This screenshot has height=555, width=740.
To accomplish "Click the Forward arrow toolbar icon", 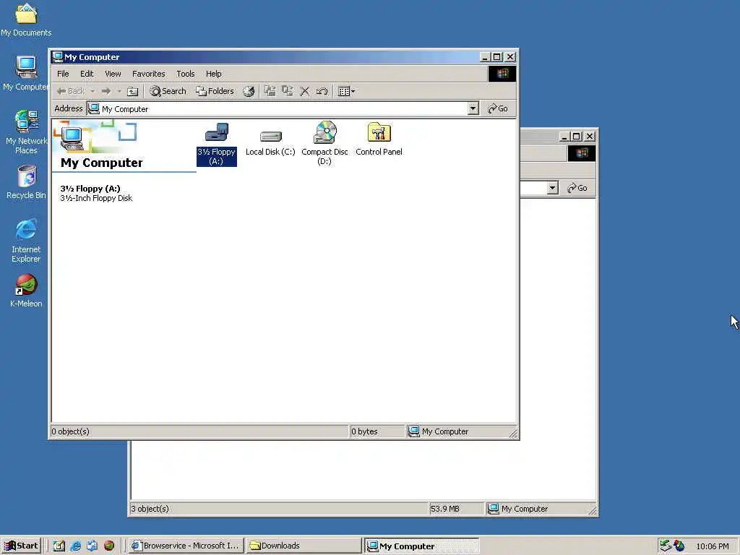I will [x=106, y=91].
